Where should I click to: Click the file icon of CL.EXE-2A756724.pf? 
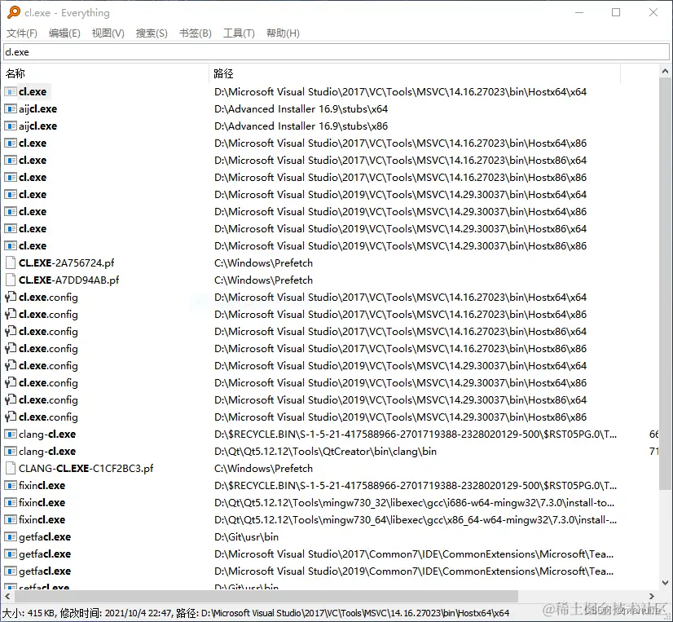[11, 262]
